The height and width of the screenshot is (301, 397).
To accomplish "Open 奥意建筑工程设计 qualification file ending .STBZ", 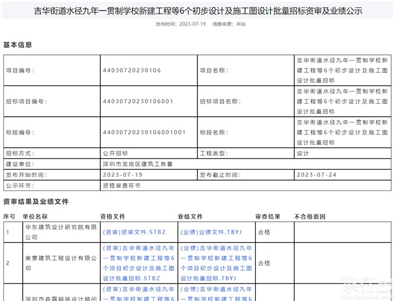I will [x=138, y=263].
